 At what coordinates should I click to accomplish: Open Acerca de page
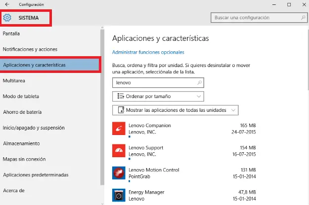(14, 191)
